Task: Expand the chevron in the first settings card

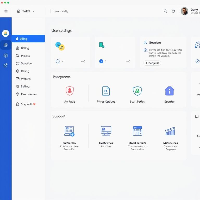Action: click(x=62, y=61)
